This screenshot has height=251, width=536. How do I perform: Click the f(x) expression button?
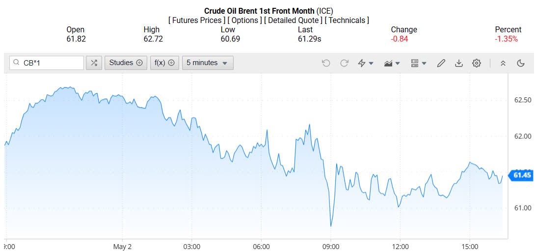point(164,63)
